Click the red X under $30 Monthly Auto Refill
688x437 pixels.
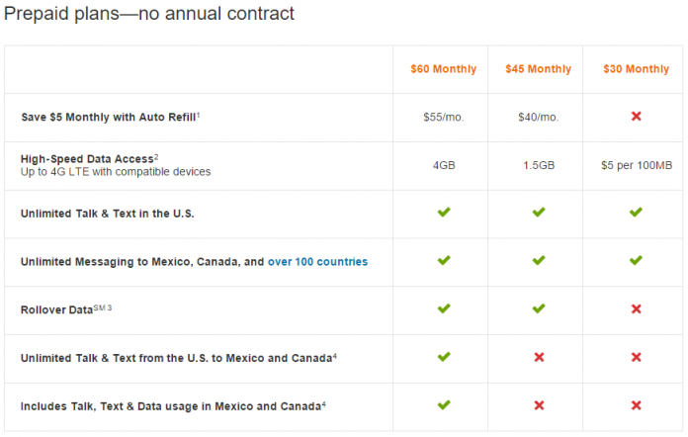point(637,117)
